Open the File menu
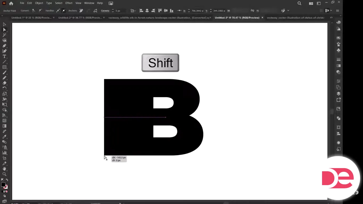Screen dimensions: 363x204 pyautogui.click(x=22, y=3)
